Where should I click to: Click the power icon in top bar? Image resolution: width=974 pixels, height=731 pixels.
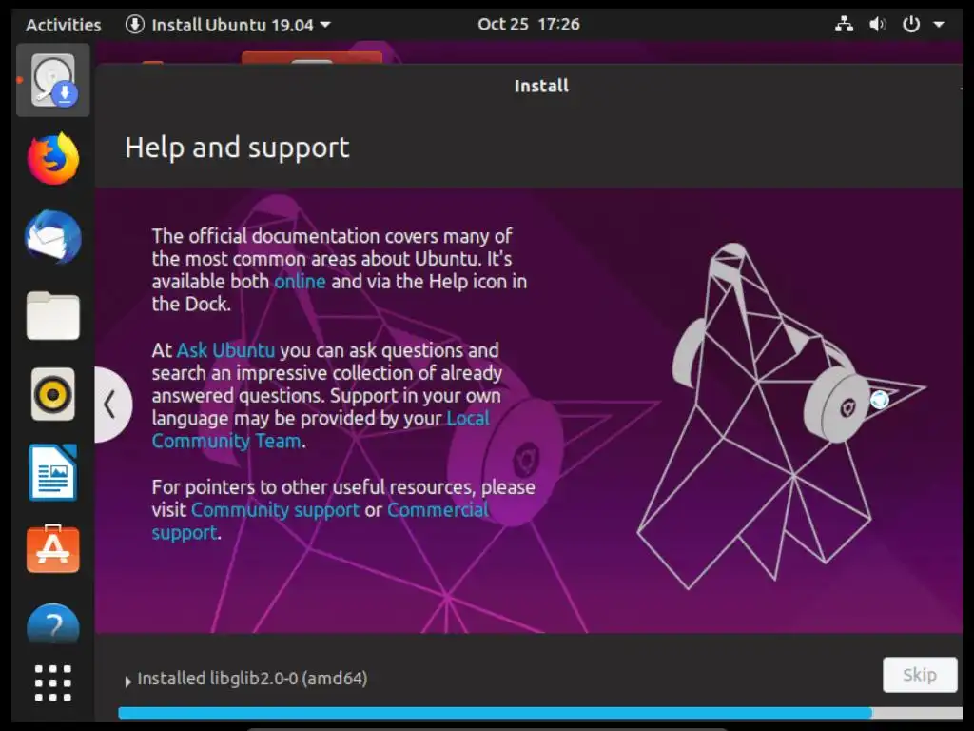point(910,24)
